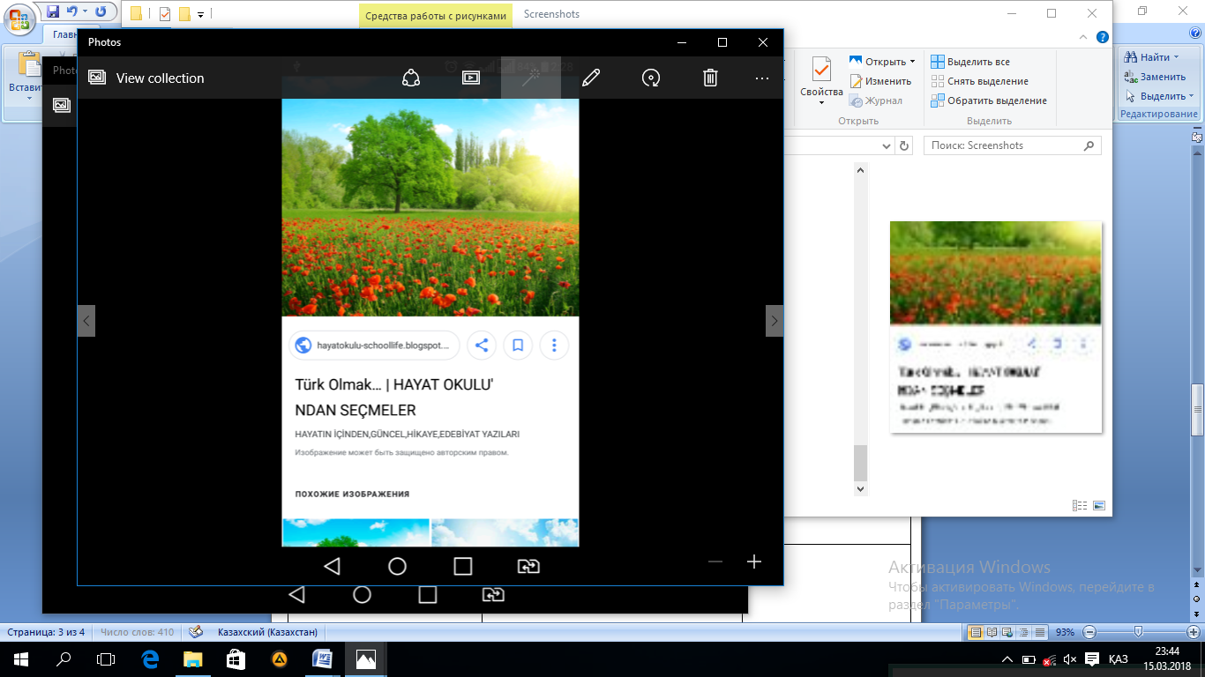Open the Средства работы с рисунками tab
The height and width of the screenshot is (677, 1205).
pyautogui.click(x=436, y=15)
